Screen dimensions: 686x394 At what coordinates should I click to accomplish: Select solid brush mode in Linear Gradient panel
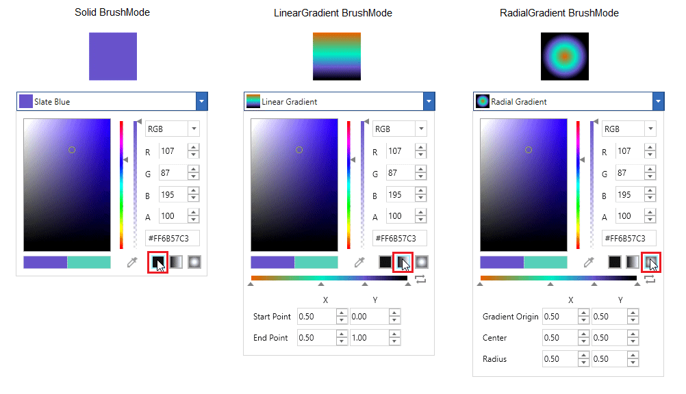click(x=385, y=262)
